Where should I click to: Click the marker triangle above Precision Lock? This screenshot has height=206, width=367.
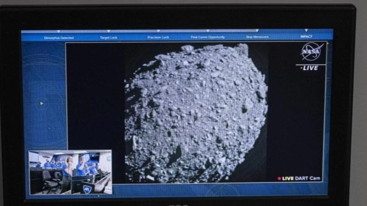coord(158,31)
